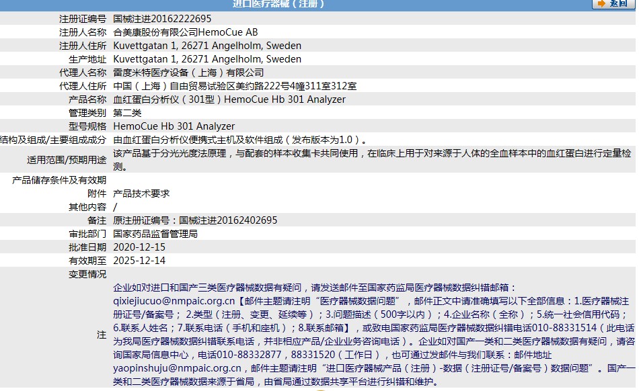Click the 注册人住所 address value
Screen dimensions: 639x391
coord(207,46)
